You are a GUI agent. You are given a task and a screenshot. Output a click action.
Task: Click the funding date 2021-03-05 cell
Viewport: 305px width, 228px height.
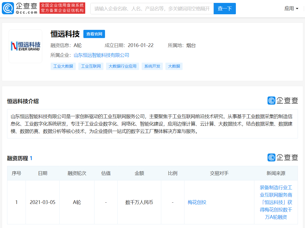(x=42, y=202)
